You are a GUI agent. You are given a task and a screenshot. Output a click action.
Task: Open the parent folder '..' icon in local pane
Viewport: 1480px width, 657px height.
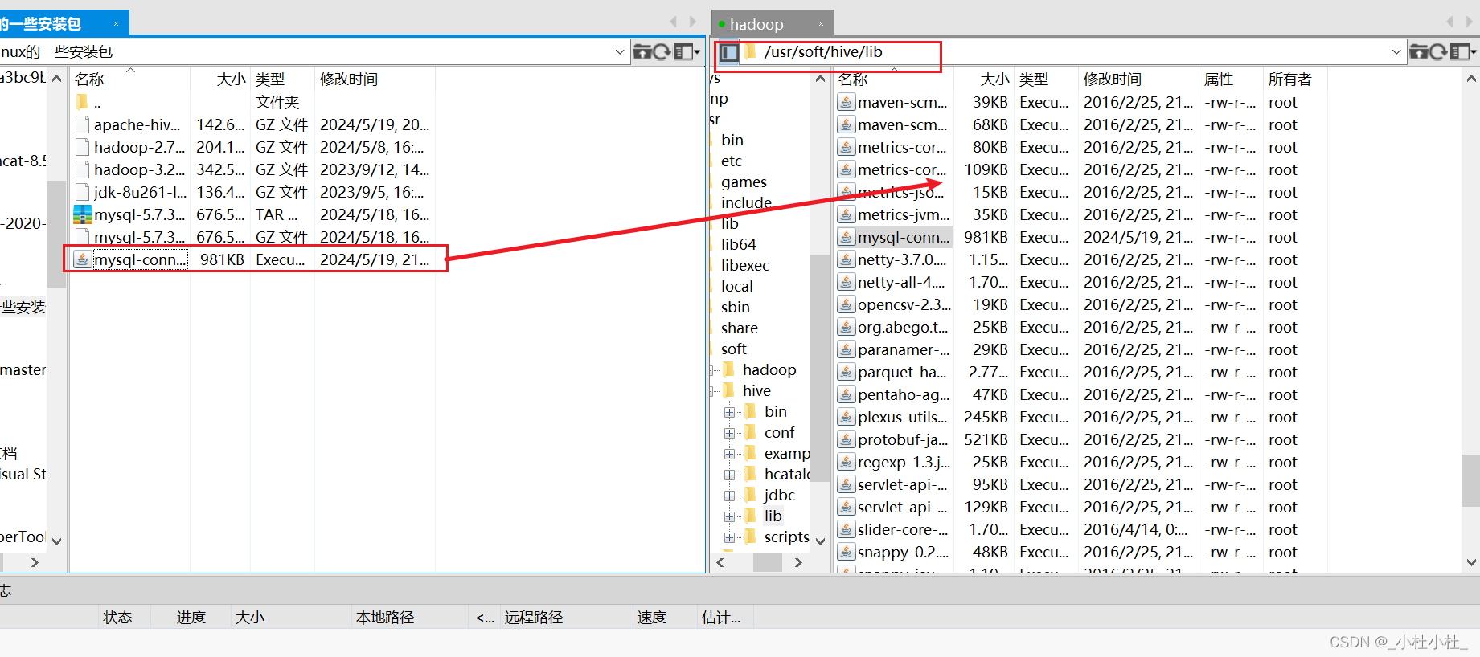82,102
